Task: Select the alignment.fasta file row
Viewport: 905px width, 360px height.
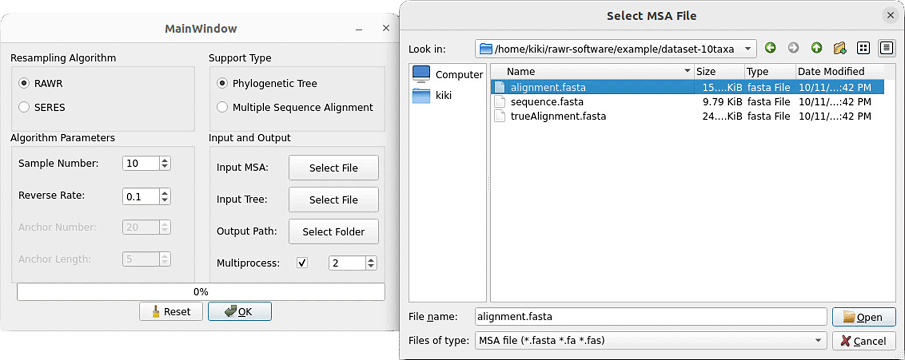Action: coord(687,87)
